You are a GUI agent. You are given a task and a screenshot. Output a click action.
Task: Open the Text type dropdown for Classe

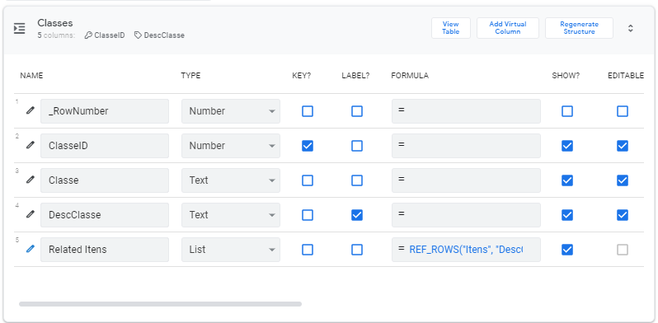point(231,180)
